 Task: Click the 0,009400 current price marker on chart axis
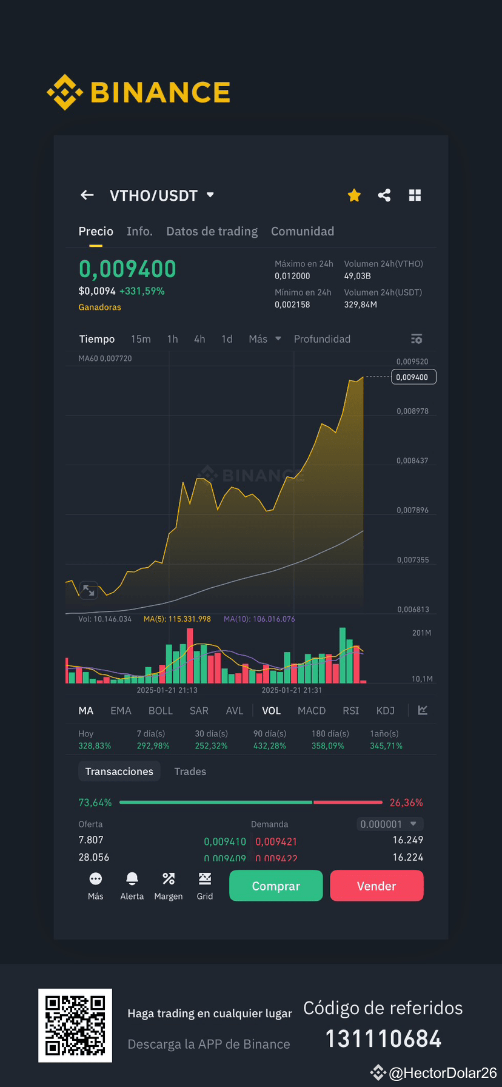(x=413, y=377)
